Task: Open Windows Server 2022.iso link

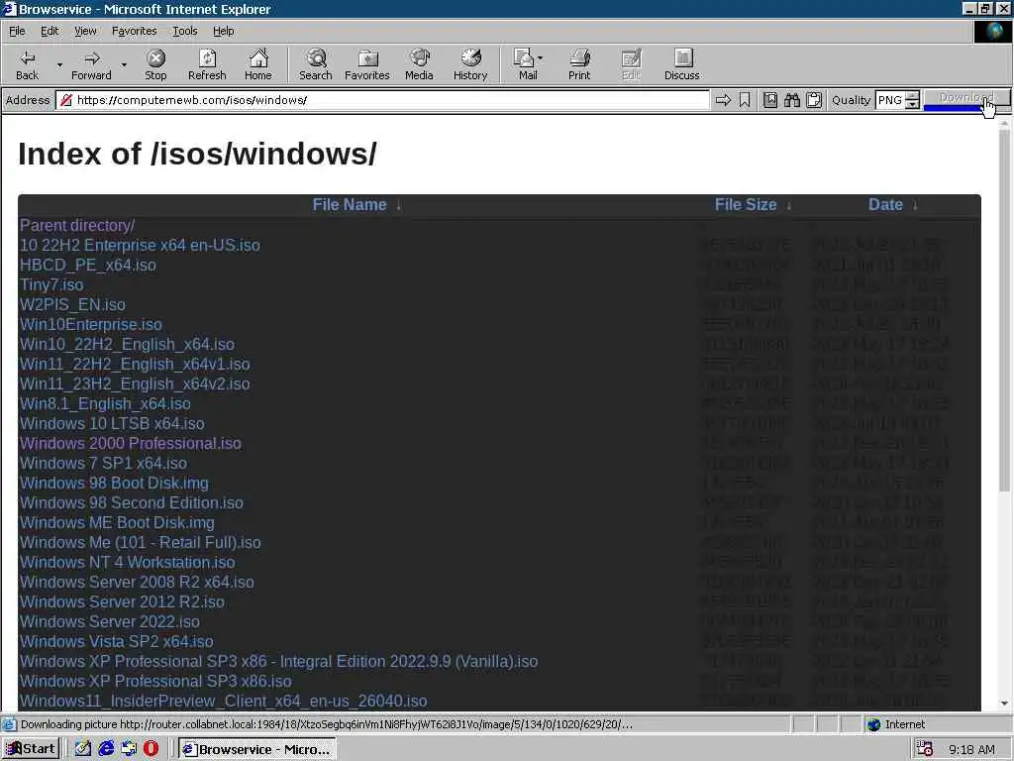Action: click(x=109, y=622)
